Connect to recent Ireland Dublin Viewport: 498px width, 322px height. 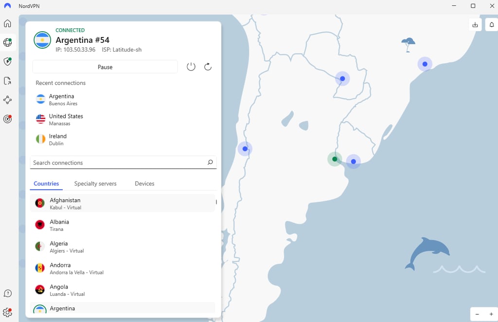[x=123, y=139]
